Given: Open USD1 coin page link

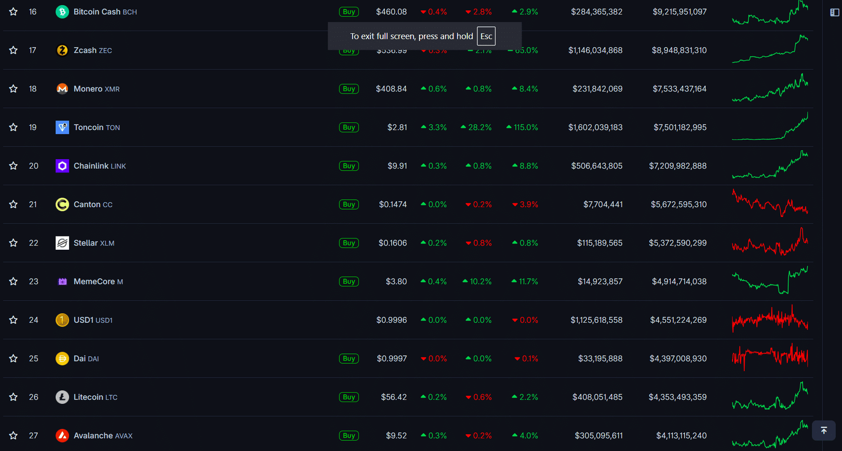Looking at the screenshot, I should [x=93, y=320].
